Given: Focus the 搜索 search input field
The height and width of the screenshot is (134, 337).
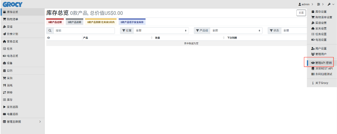Looking at the screenshot, I should [x=84, y=30].
